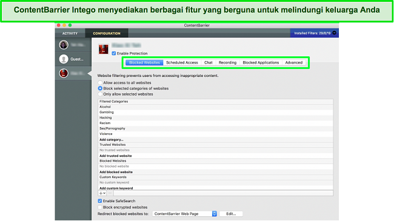This screenshot has height=221, width=394.
Task: Switch to the ACTIVITY tab
Action: 70,33
